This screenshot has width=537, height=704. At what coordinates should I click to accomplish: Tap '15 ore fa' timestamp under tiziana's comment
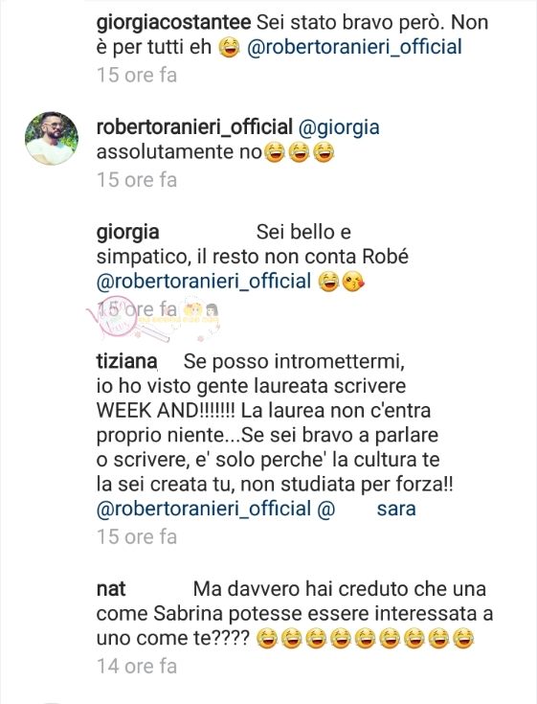[137, 536]
